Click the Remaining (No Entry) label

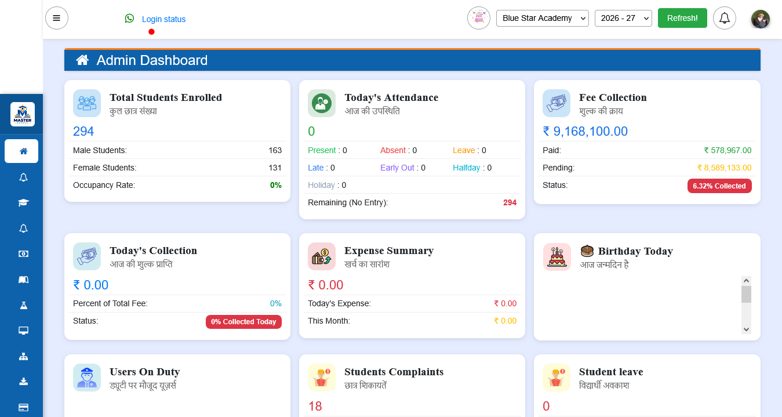pos(348,202)
